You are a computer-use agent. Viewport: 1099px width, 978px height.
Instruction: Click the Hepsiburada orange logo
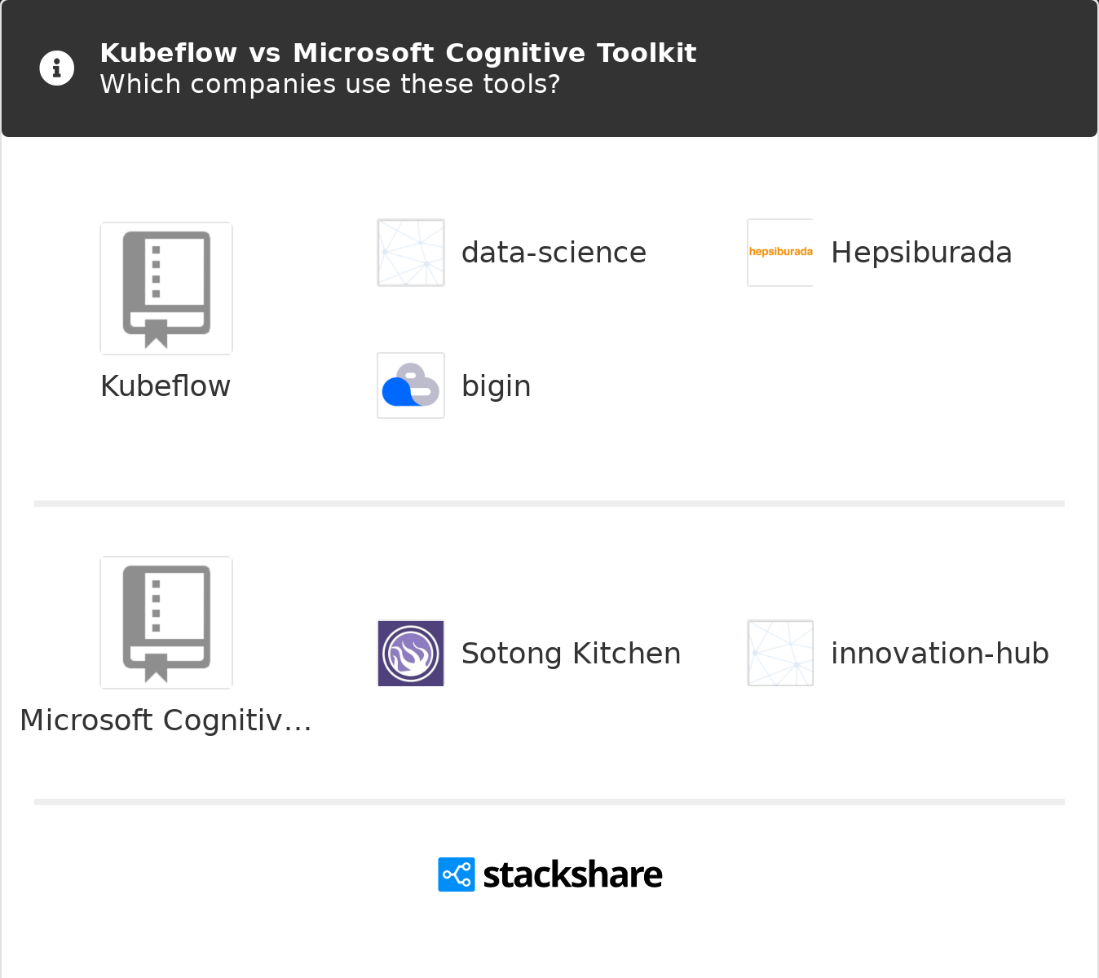click(780, 253)
